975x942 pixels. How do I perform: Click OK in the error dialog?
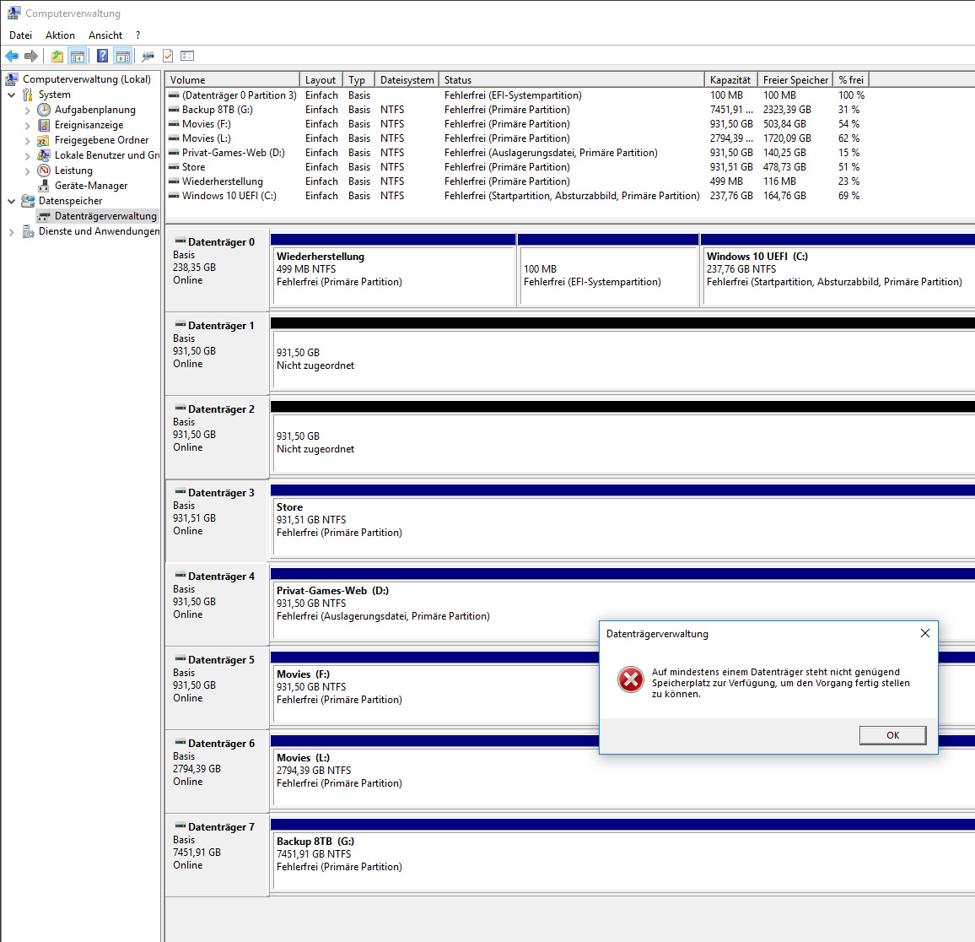892,735
